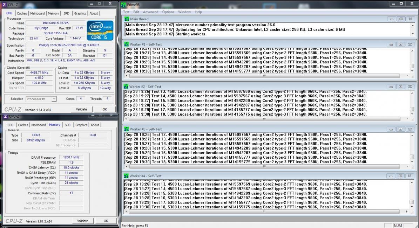Click the Channels value Dual
This screenshot has width=419, height=228.
pyautogui.click(x=93, y=135)
